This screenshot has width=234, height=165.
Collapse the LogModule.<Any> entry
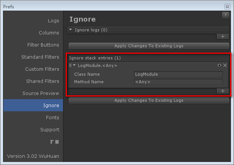pyautogui.click(x=74, y=65)
